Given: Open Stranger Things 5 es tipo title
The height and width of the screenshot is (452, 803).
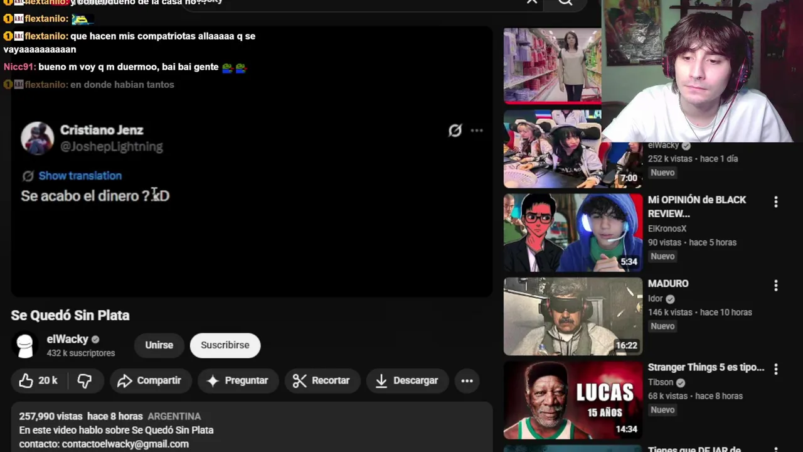Looking at the screenshot, I should pos(706,367).
